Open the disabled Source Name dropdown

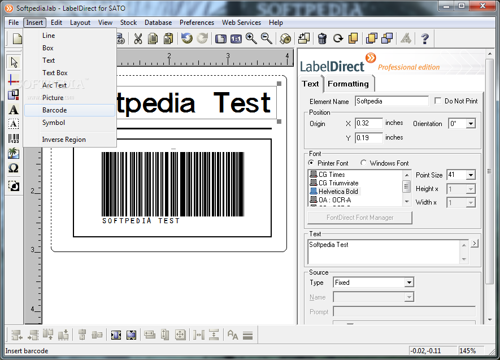409,297
